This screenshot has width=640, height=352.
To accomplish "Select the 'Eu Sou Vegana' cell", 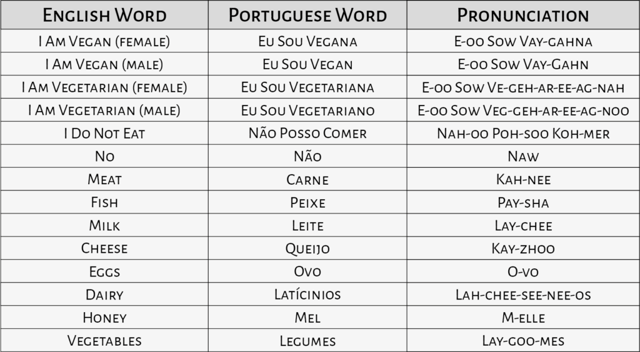I will pos(307,41).
